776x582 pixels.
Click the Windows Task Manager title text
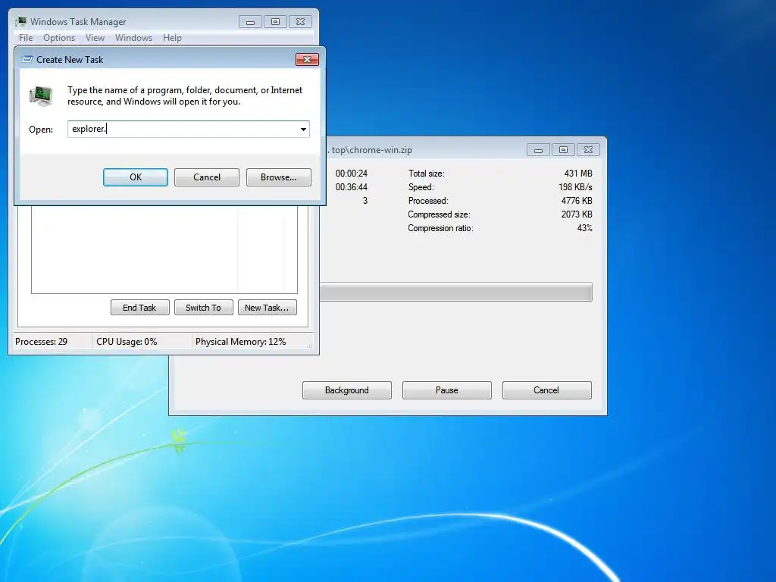click(x=78, y=22)
